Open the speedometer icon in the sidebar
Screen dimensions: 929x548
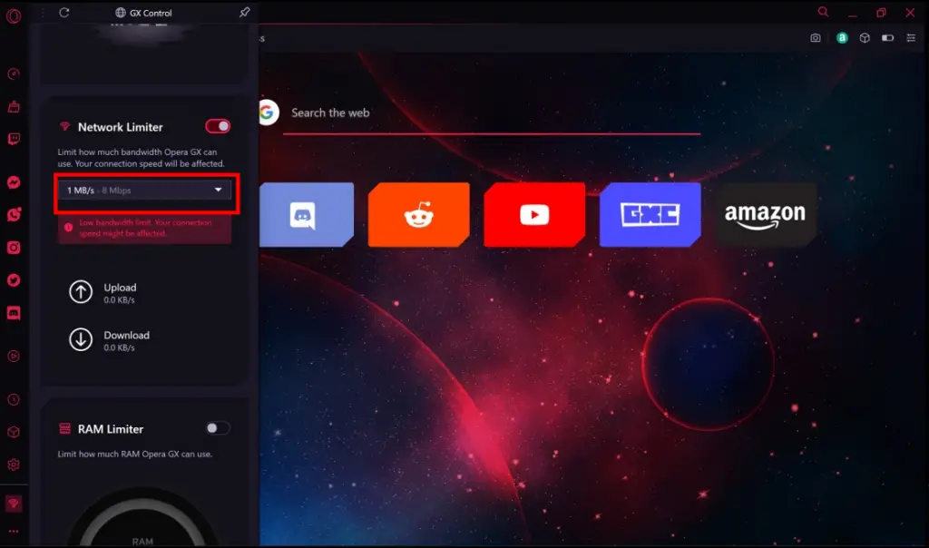pos(14,74)
